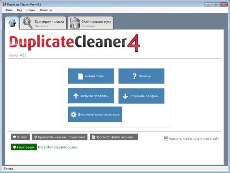The width and height of the screenshot is (230, 173).
Task: Open the Опции menu
Action: (31, 10)
